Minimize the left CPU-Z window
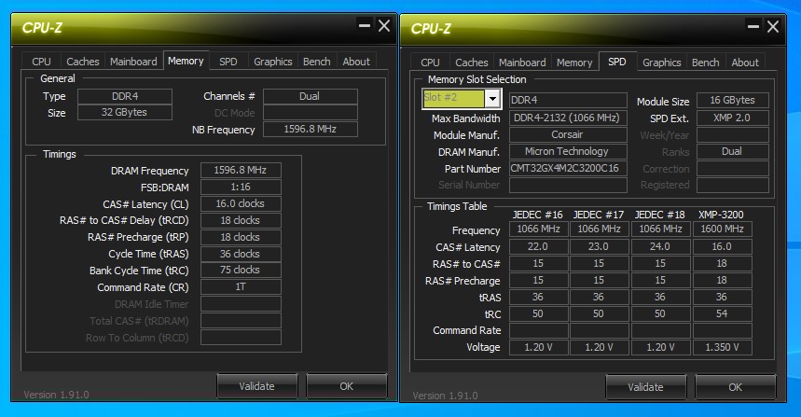The width and height of the screenshot is (801, 417). point(364,27)
